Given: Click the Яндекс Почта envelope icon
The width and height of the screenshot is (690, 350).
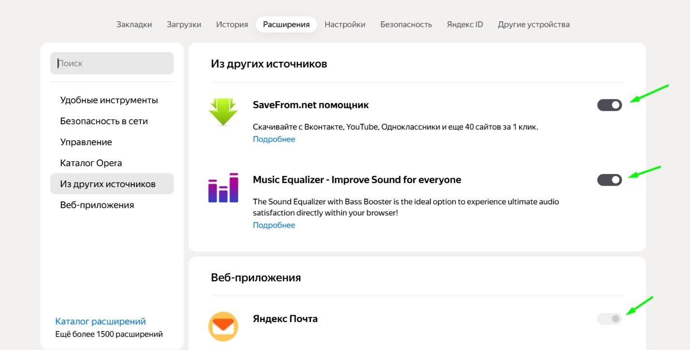Looking at the screenshot, I should pos(223,326).
